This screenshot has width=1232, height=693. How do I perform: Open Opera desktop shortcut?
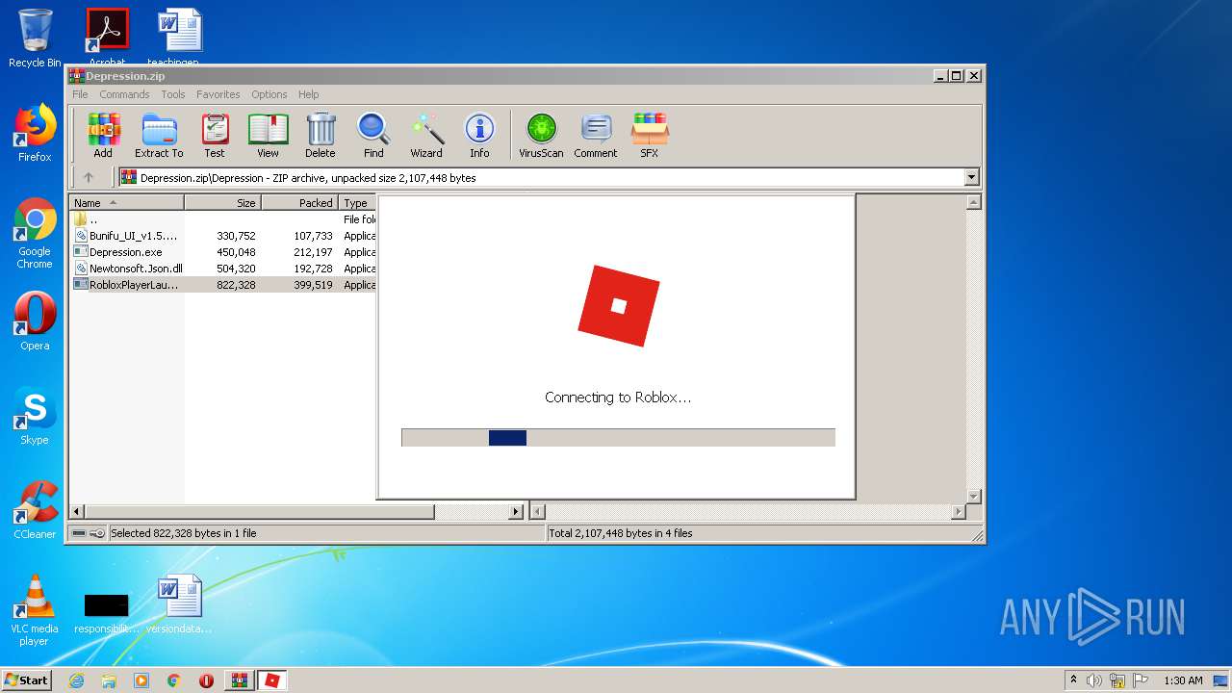(x=35, y=321)
